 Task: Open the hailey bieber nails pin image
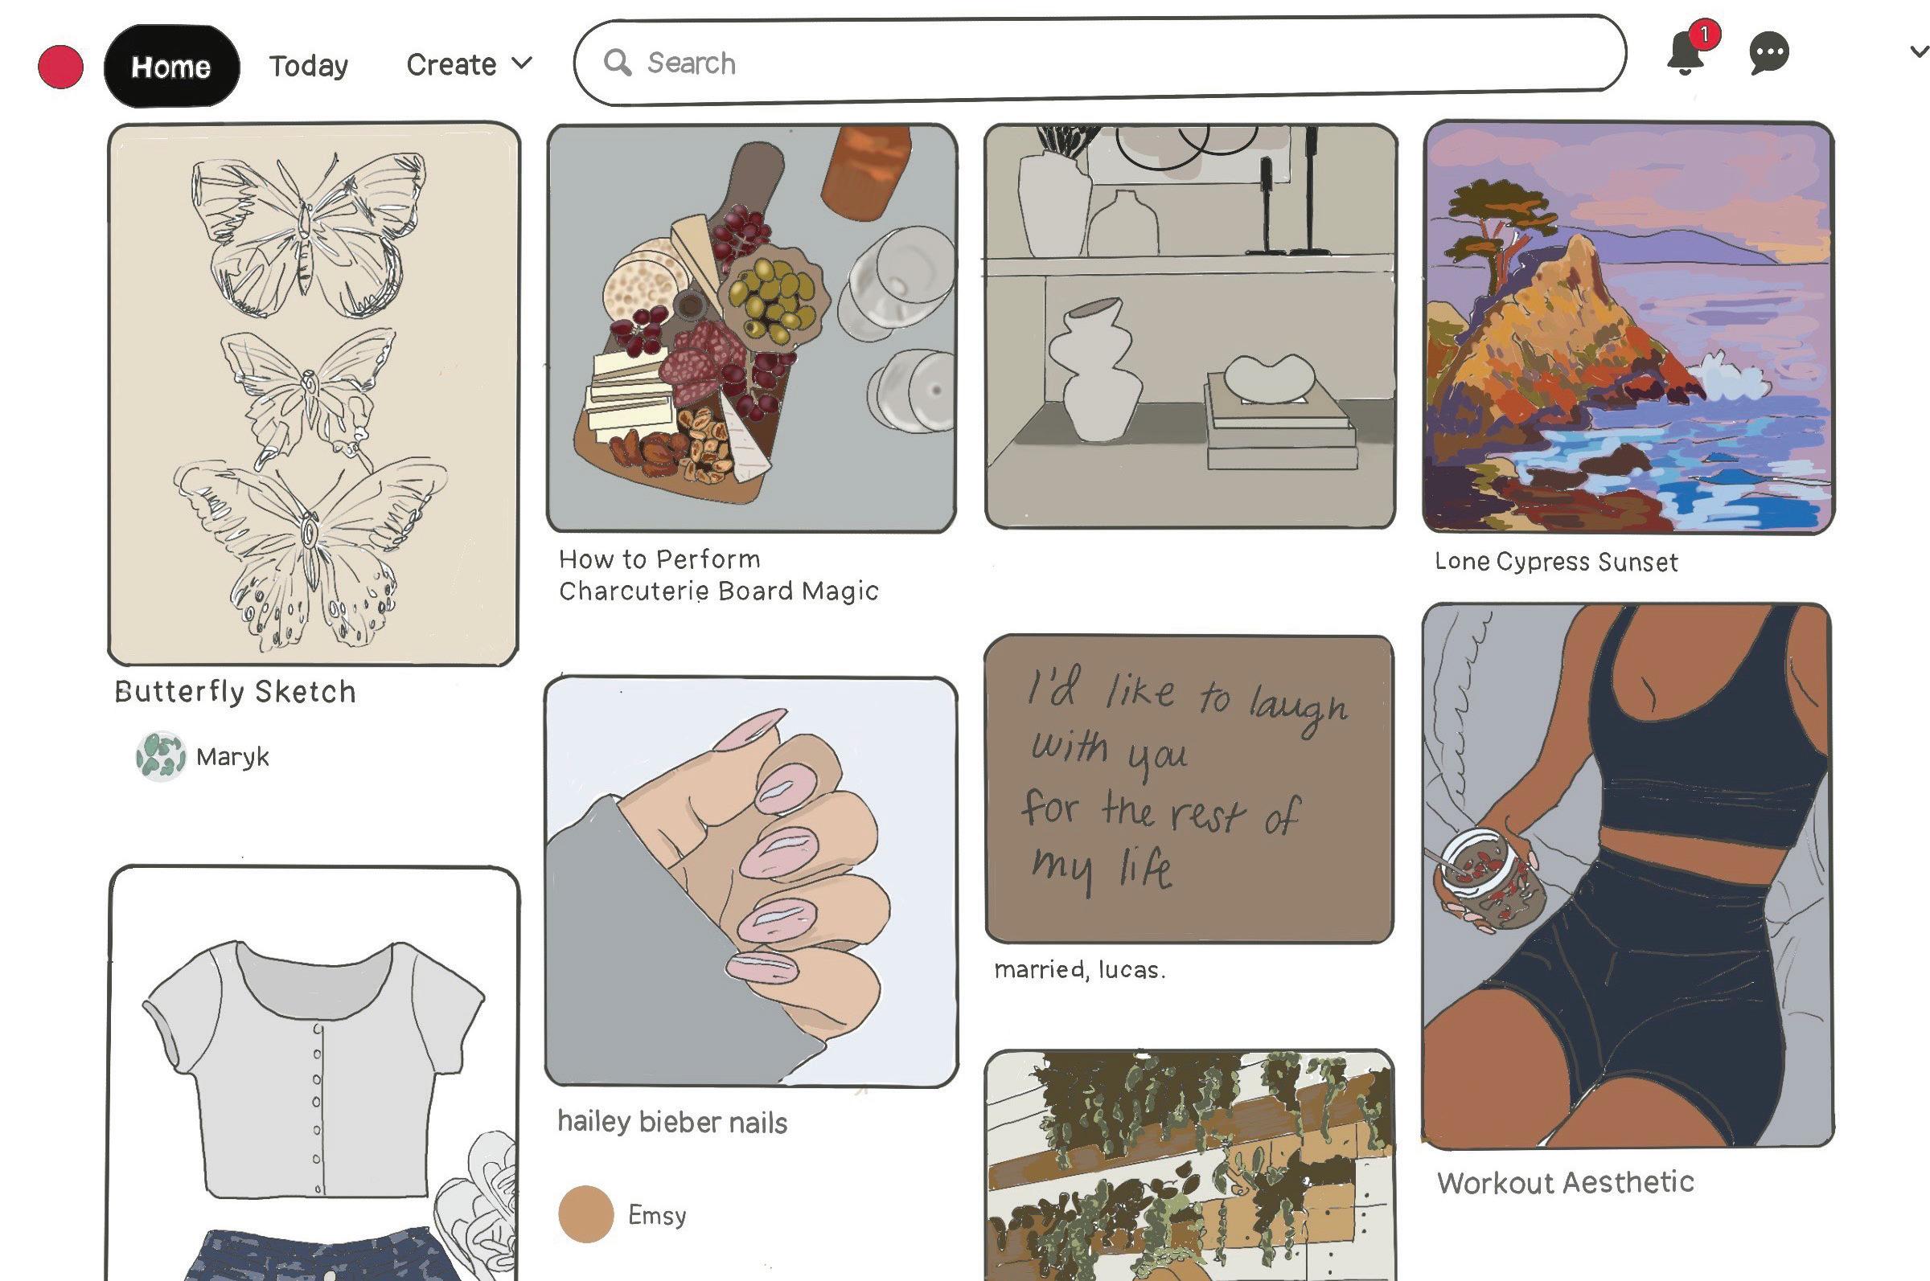click(750, 882)
